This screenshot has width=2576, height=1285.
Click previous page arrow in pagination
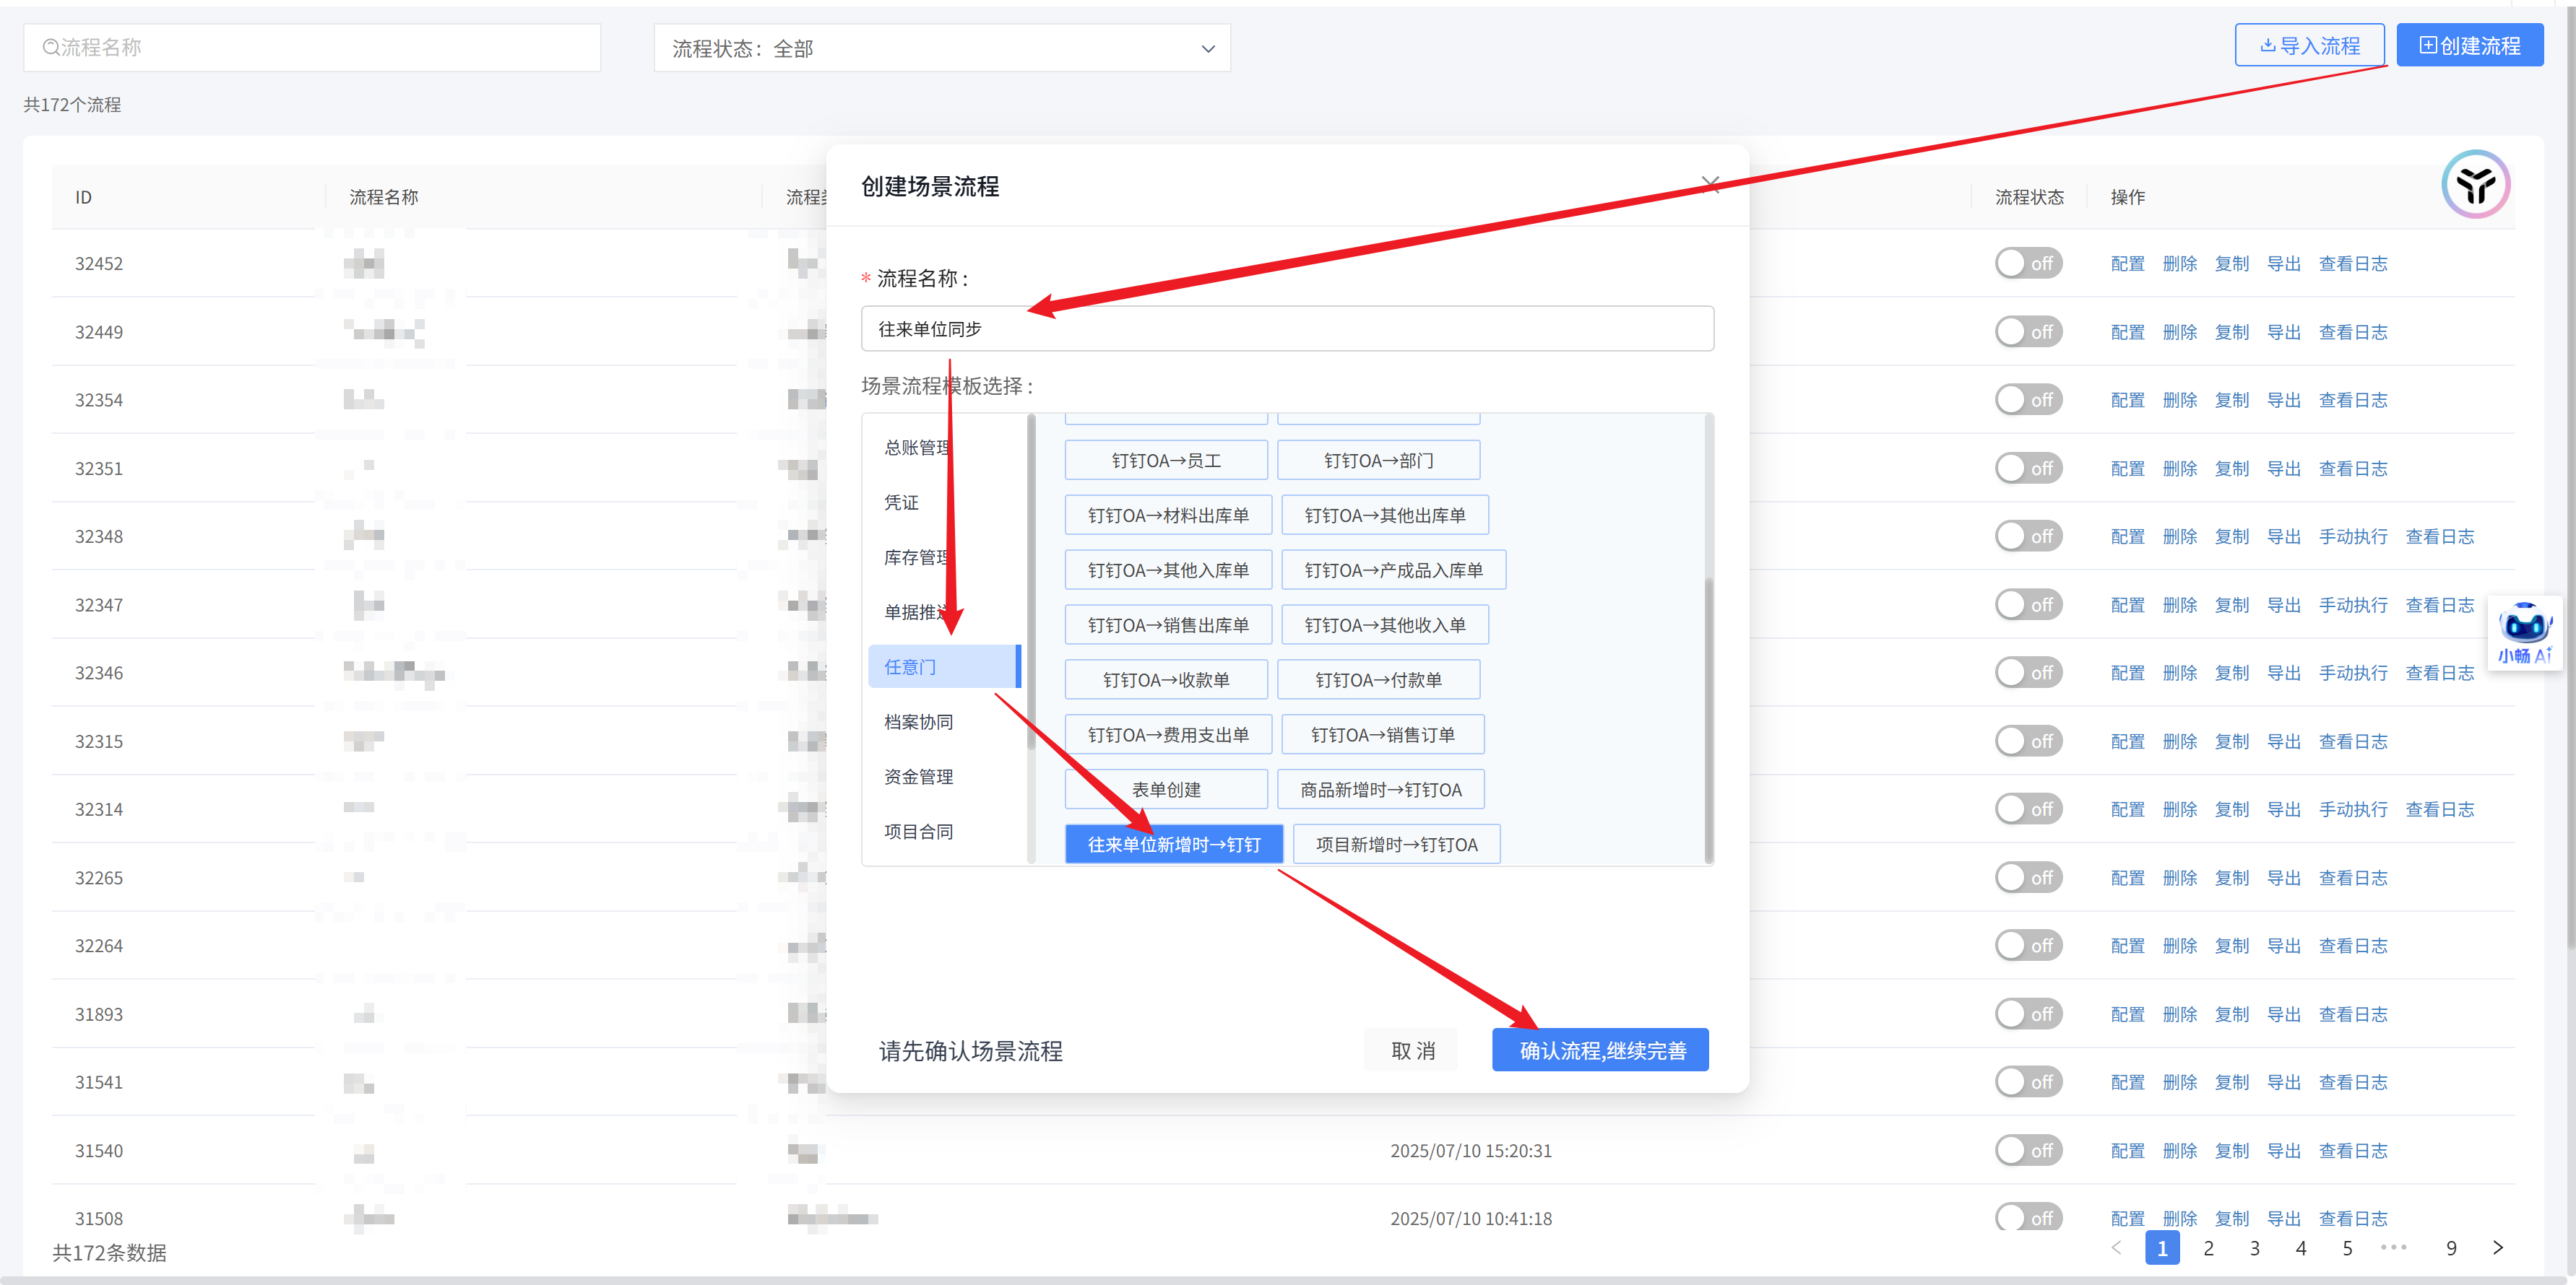coord(2116,1247)
